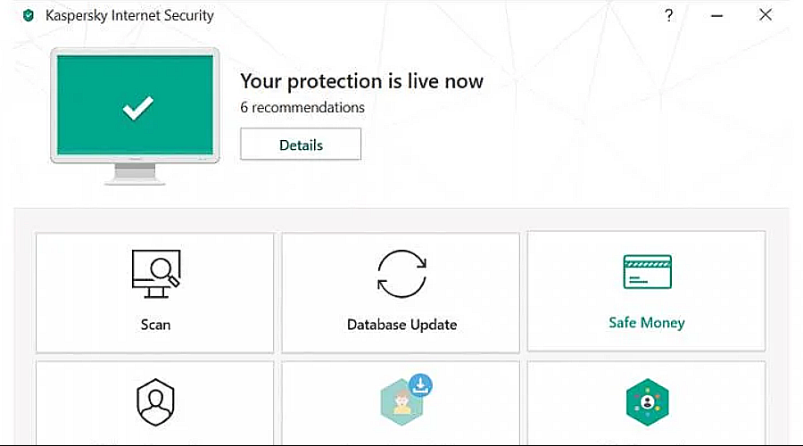Click the Kaspersky shield logo in title bar

click(28, 15)
